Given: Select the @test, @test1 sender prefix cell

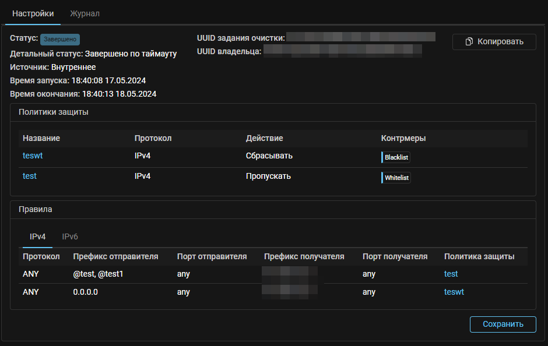Looking at the screenshot, I should (99, 274).
